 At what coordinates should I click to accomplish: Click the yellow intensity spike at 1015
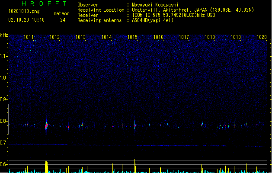(135, 166)
